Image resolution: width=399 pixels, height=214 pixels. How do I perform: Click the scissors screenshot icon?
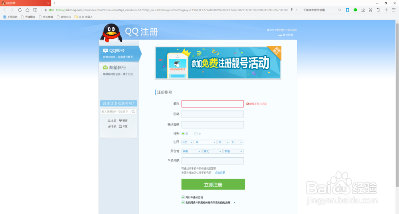371,10
